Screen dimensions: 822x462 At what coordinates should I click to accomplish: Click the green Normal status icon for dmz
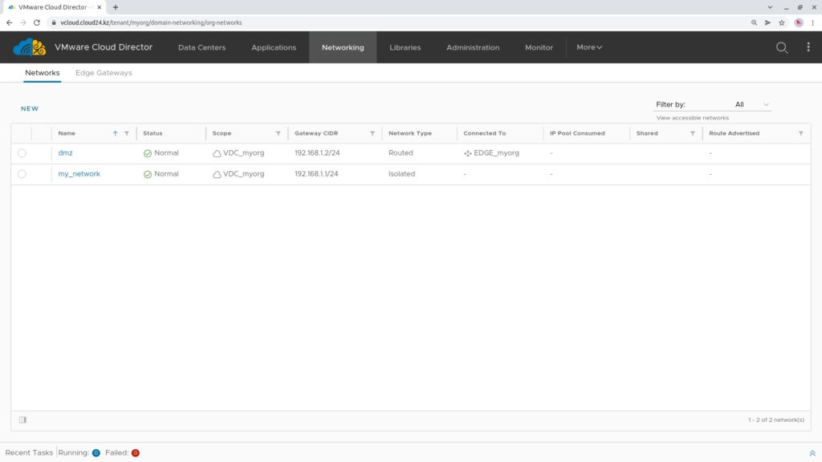[x=148, y=153]
